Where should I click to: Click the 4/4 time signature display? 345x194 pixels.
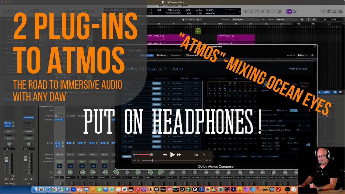[188, 10]
